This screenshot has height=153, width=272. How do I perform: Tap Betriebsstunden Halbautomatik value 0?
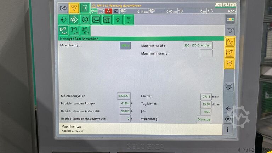click(125, 119)
